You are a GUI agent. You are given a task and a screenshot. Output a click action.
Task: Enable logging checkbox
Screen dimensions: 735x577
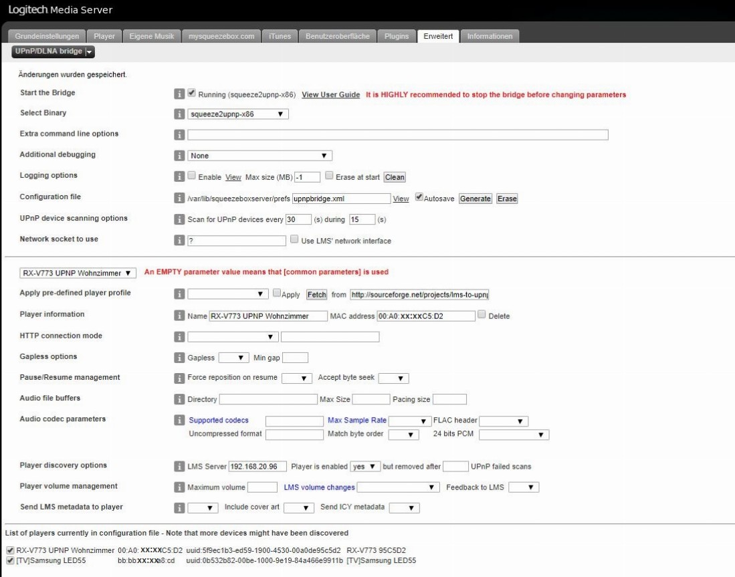click(192, 175)
